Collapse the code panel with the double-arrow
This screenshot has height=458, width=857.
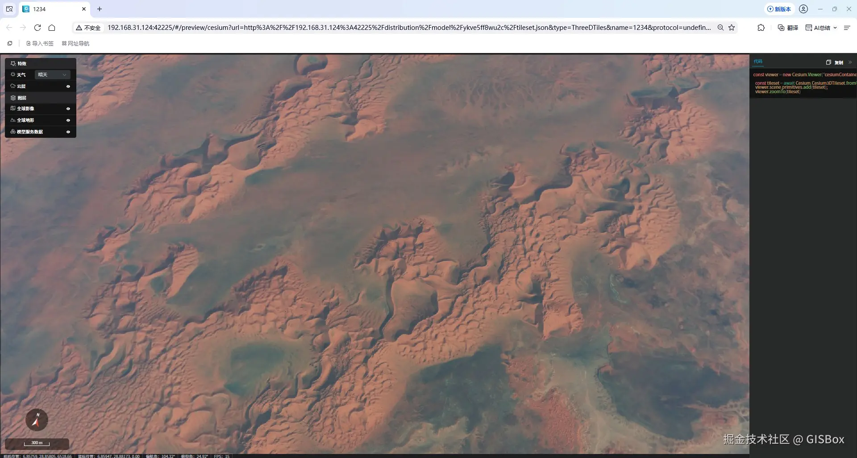pos(851,62)
